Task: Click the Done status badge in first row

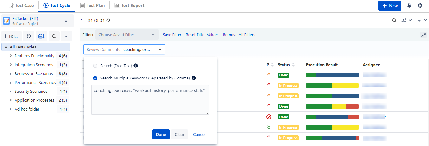Action: pyautogui.click(x=283, y=75)
